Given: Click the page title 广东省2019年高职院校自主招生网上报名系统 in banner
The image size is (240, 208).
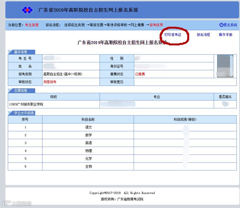Looking at the screenshot, I should [x=88, y=10].
